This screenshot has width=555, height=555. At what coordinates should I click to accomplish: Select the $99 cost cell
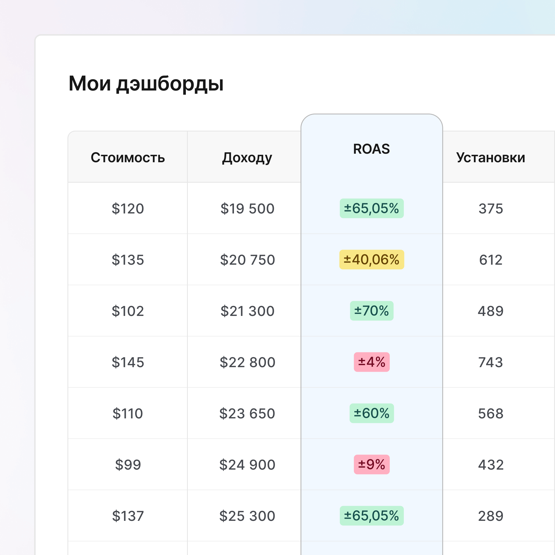tap(128, 464)
